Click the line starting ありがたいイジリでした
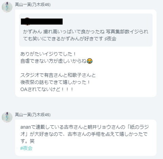 pyautogui.click(x=48, y=54)
